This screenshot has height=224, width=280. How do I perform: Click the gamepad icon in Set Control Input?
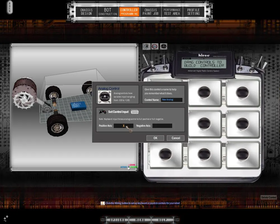pyautogui.click(x=103, y=112)
